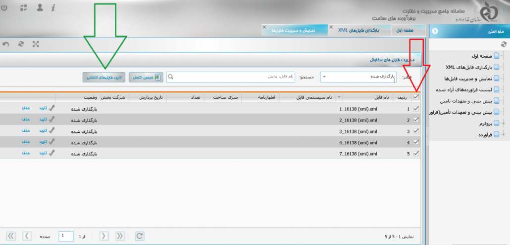
Task: Refresh the main menu sidebar tree
Action: point(504,44)
